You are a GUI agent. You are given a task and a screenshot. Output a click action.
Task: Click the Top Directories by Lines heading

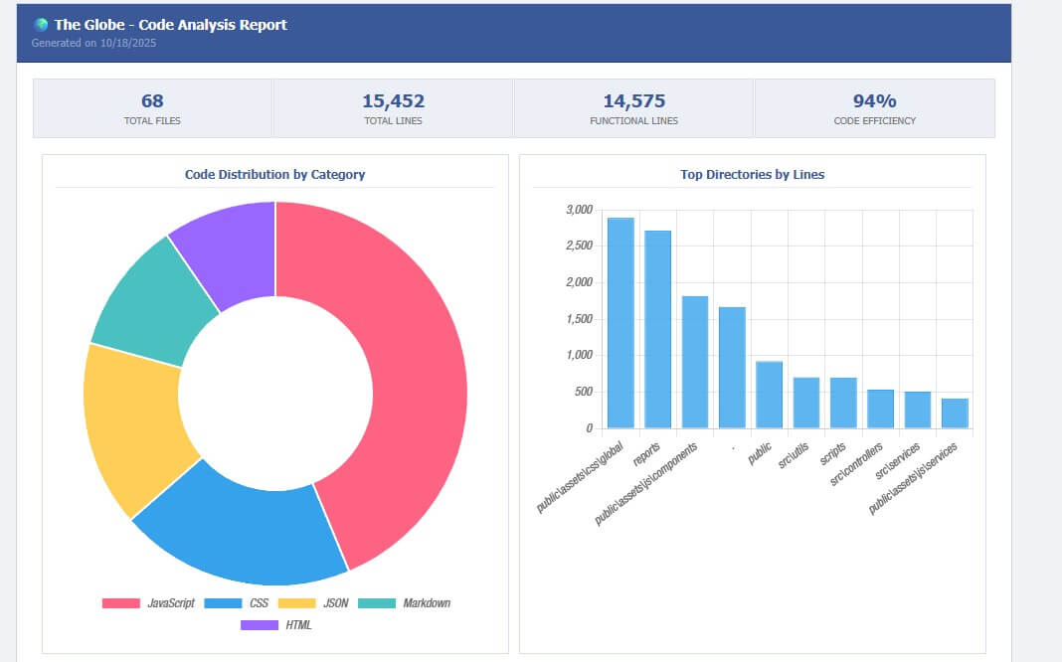752,174
